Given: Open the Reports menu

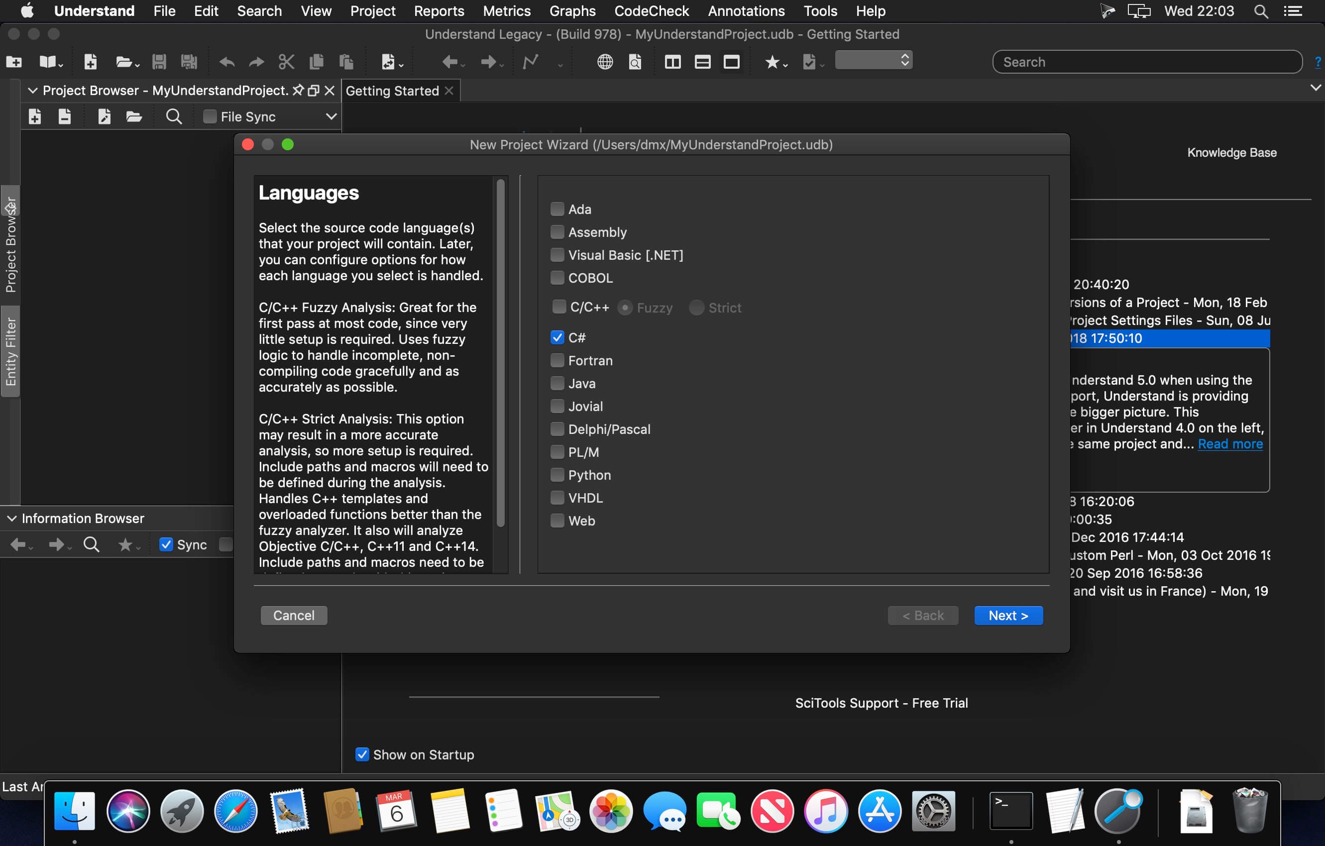Looking at the screenshot, I should tap(439, 11).
